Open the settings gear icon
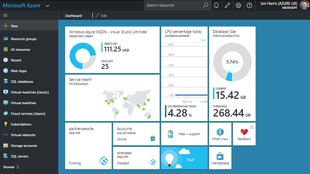 [x=238, y=5]
